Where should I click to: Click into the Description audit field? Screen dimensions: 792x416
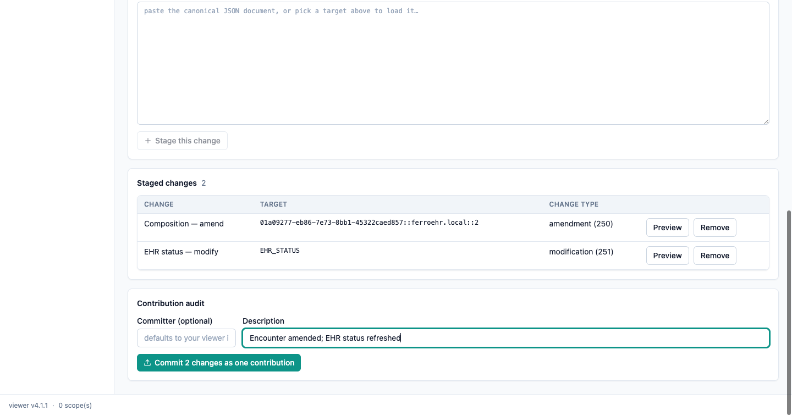(x=506, y=338)
